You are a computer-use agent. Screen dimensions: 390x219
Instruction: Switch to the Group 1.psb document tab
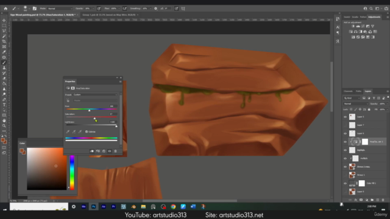(110, 15)
